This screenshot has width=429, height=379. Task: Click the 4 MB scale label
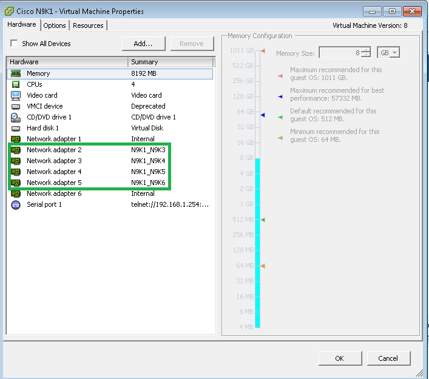pos(246,327)
